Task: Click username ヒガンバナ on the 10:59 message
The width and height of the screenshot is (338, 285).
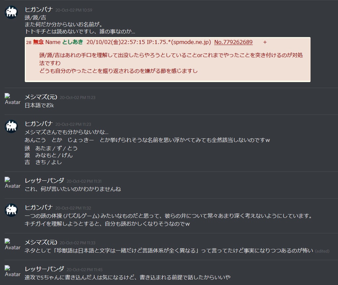Action: click(39, 10)
